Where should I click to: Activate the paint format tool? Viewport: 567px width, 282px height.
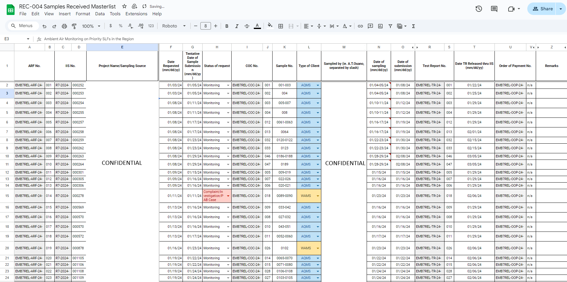(x=74, y=26)
